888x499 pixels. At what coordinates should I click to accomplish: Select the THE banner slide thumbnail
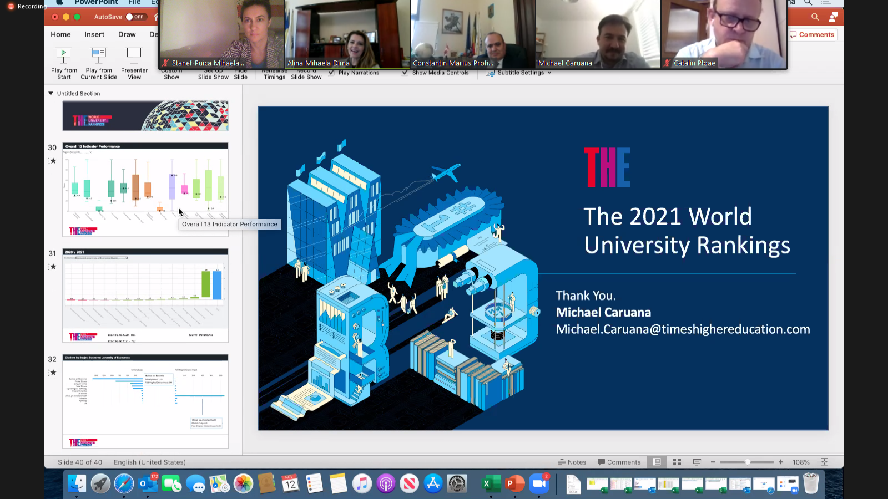click(x=145, y=115)
